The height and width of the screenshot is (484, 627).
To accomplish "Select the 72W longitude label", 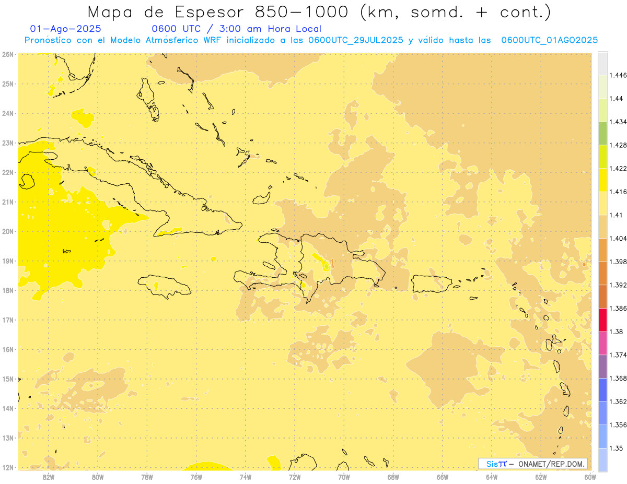I will [x=295, y=477].
